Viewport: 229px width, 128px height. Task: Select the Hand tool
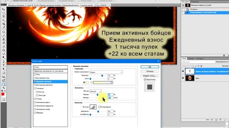click(x=4, y=84)
